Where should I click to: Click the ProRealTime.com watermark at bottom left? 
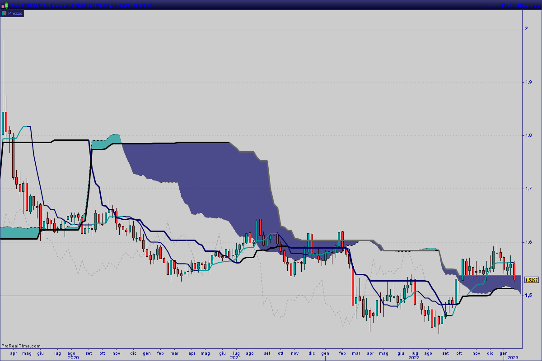click(21, 346)
